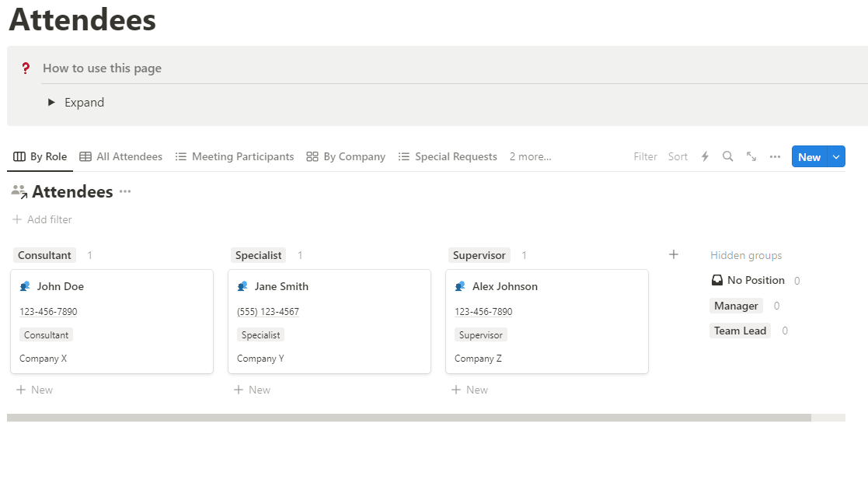Switch to the All Attendees tab
Screen dimensions: 868x490
(121, 156)
